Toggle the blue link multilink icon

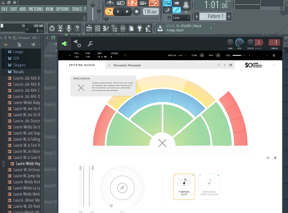pyautogui.click(x=177, y=10)
